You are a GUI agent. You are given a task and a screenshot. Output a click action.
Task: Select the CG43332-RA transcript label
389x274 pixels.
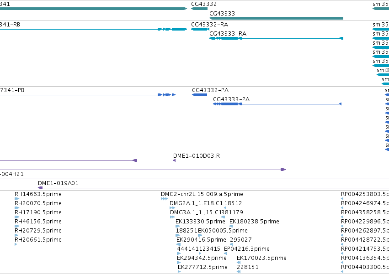[x=210, y=25]
